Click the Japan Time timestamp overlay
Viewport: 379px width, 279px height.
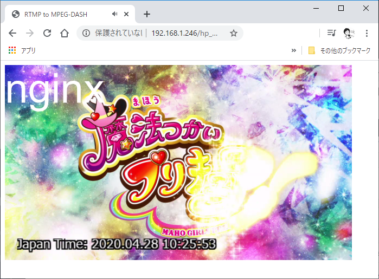tap(117, 244)
